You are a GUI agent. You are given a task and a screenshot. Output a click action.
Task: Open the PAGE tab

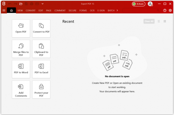pyautogui.click(x=49, y=11)
